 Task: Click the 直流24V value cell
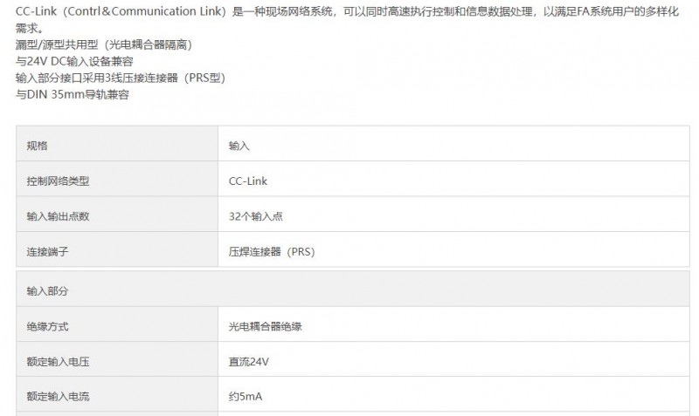[453, 359]
